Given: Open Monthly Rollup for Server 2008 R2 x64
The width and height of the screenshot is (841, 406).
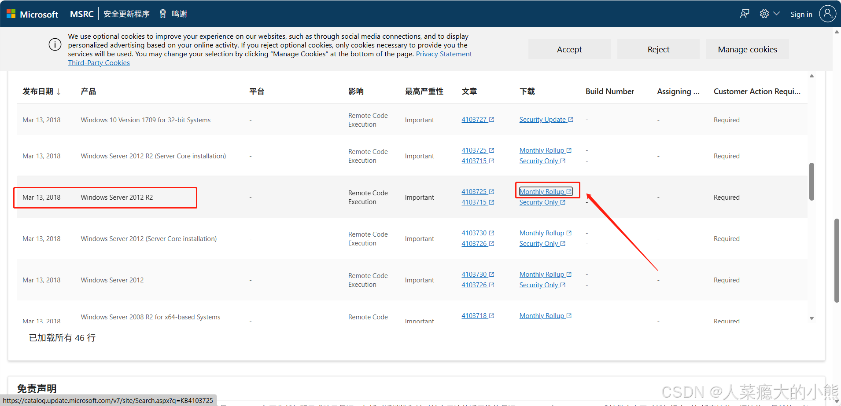Looking at the screenshot, I should point(546,316).
